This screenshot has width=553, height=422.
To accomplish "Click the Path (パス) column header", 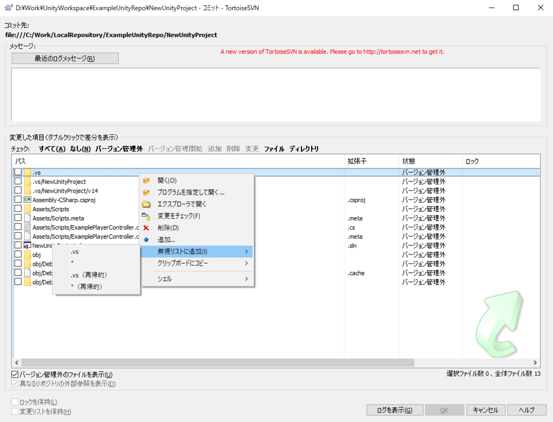I will 178,161.
